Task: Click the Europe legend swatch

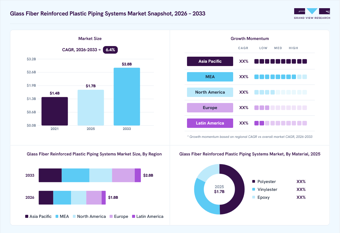Action: (x=111, y=216)
